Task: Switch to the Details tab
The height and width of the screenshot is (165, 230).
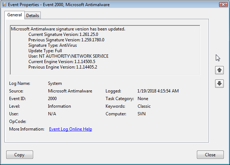Action: click(33, 16)
